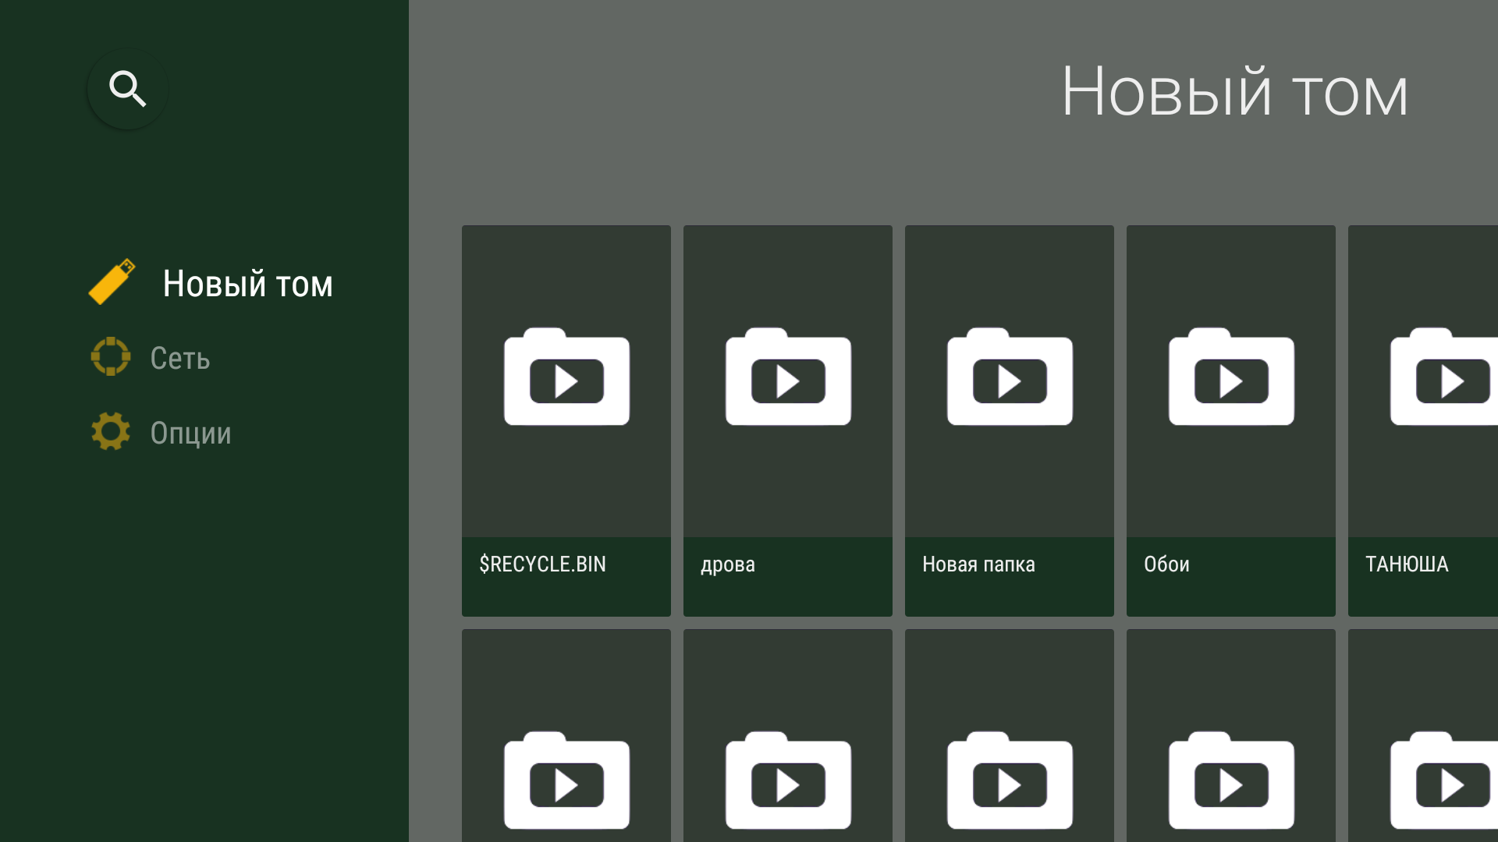Open the дрова folder icon

tap(788, 377)
